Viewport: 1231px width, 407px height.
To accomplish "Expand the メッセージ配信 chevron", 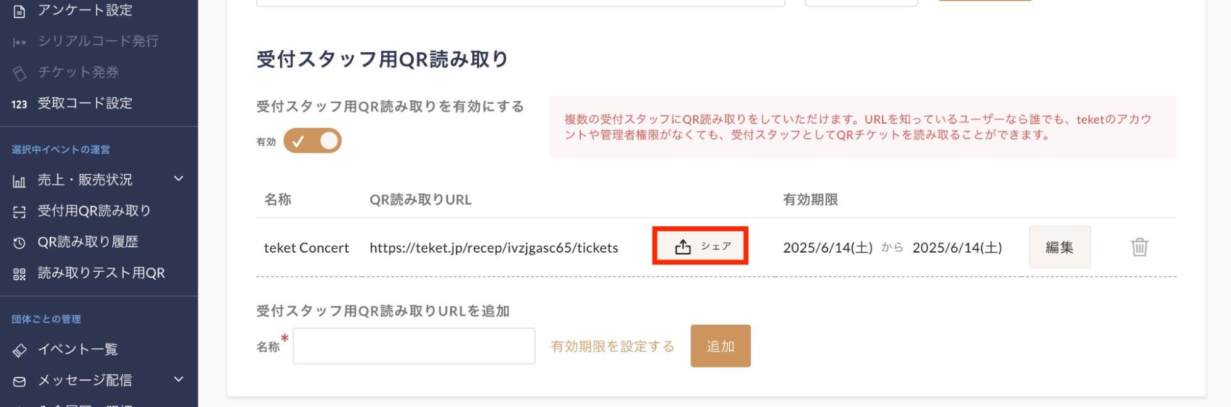I will [179, 379].
